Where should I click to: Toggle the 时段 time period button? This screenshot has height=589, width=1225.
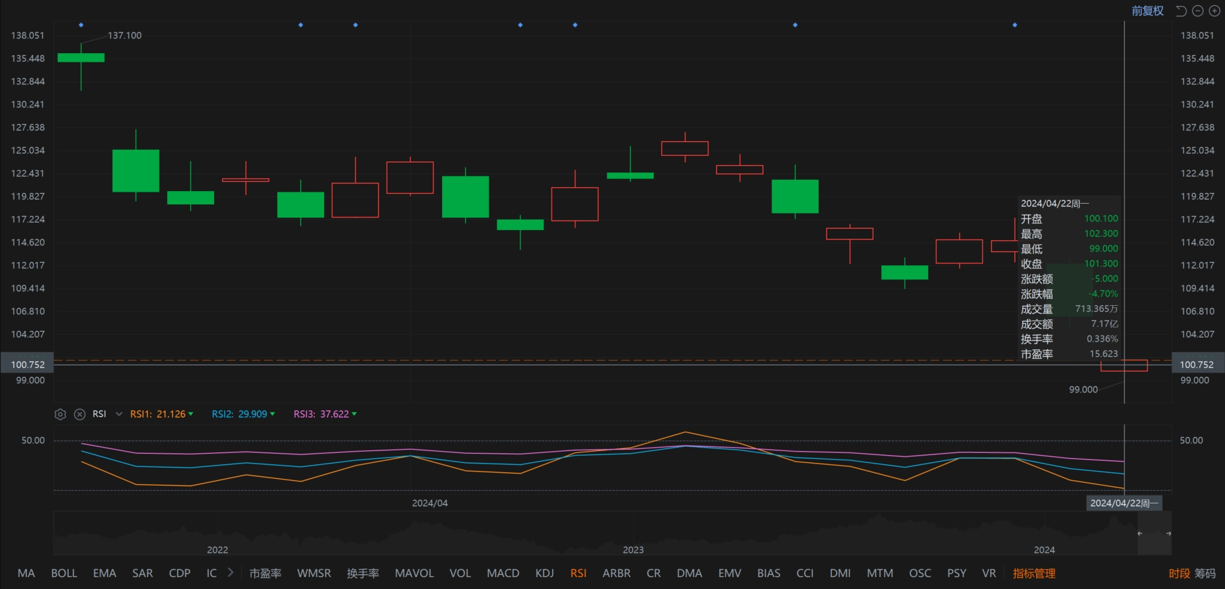coord(1179,573)
